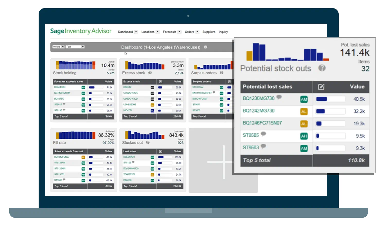Open item link BQ1242MG730

click(x=259, y=111)
